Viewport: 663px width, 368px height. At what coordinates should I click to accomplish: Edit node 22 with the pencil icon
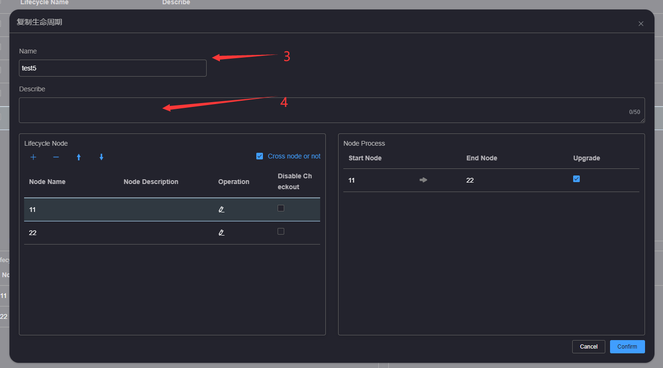(x=221, y=232)
